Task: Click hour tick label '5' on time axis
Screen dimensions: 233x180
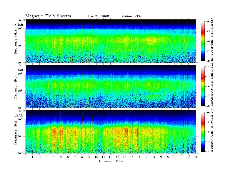Action: coord(61,157)
